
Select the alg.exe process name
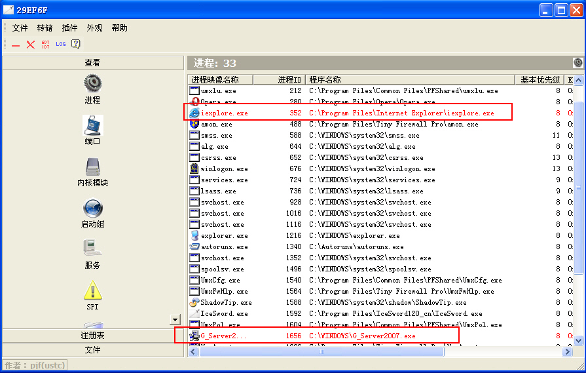point(215,146)
